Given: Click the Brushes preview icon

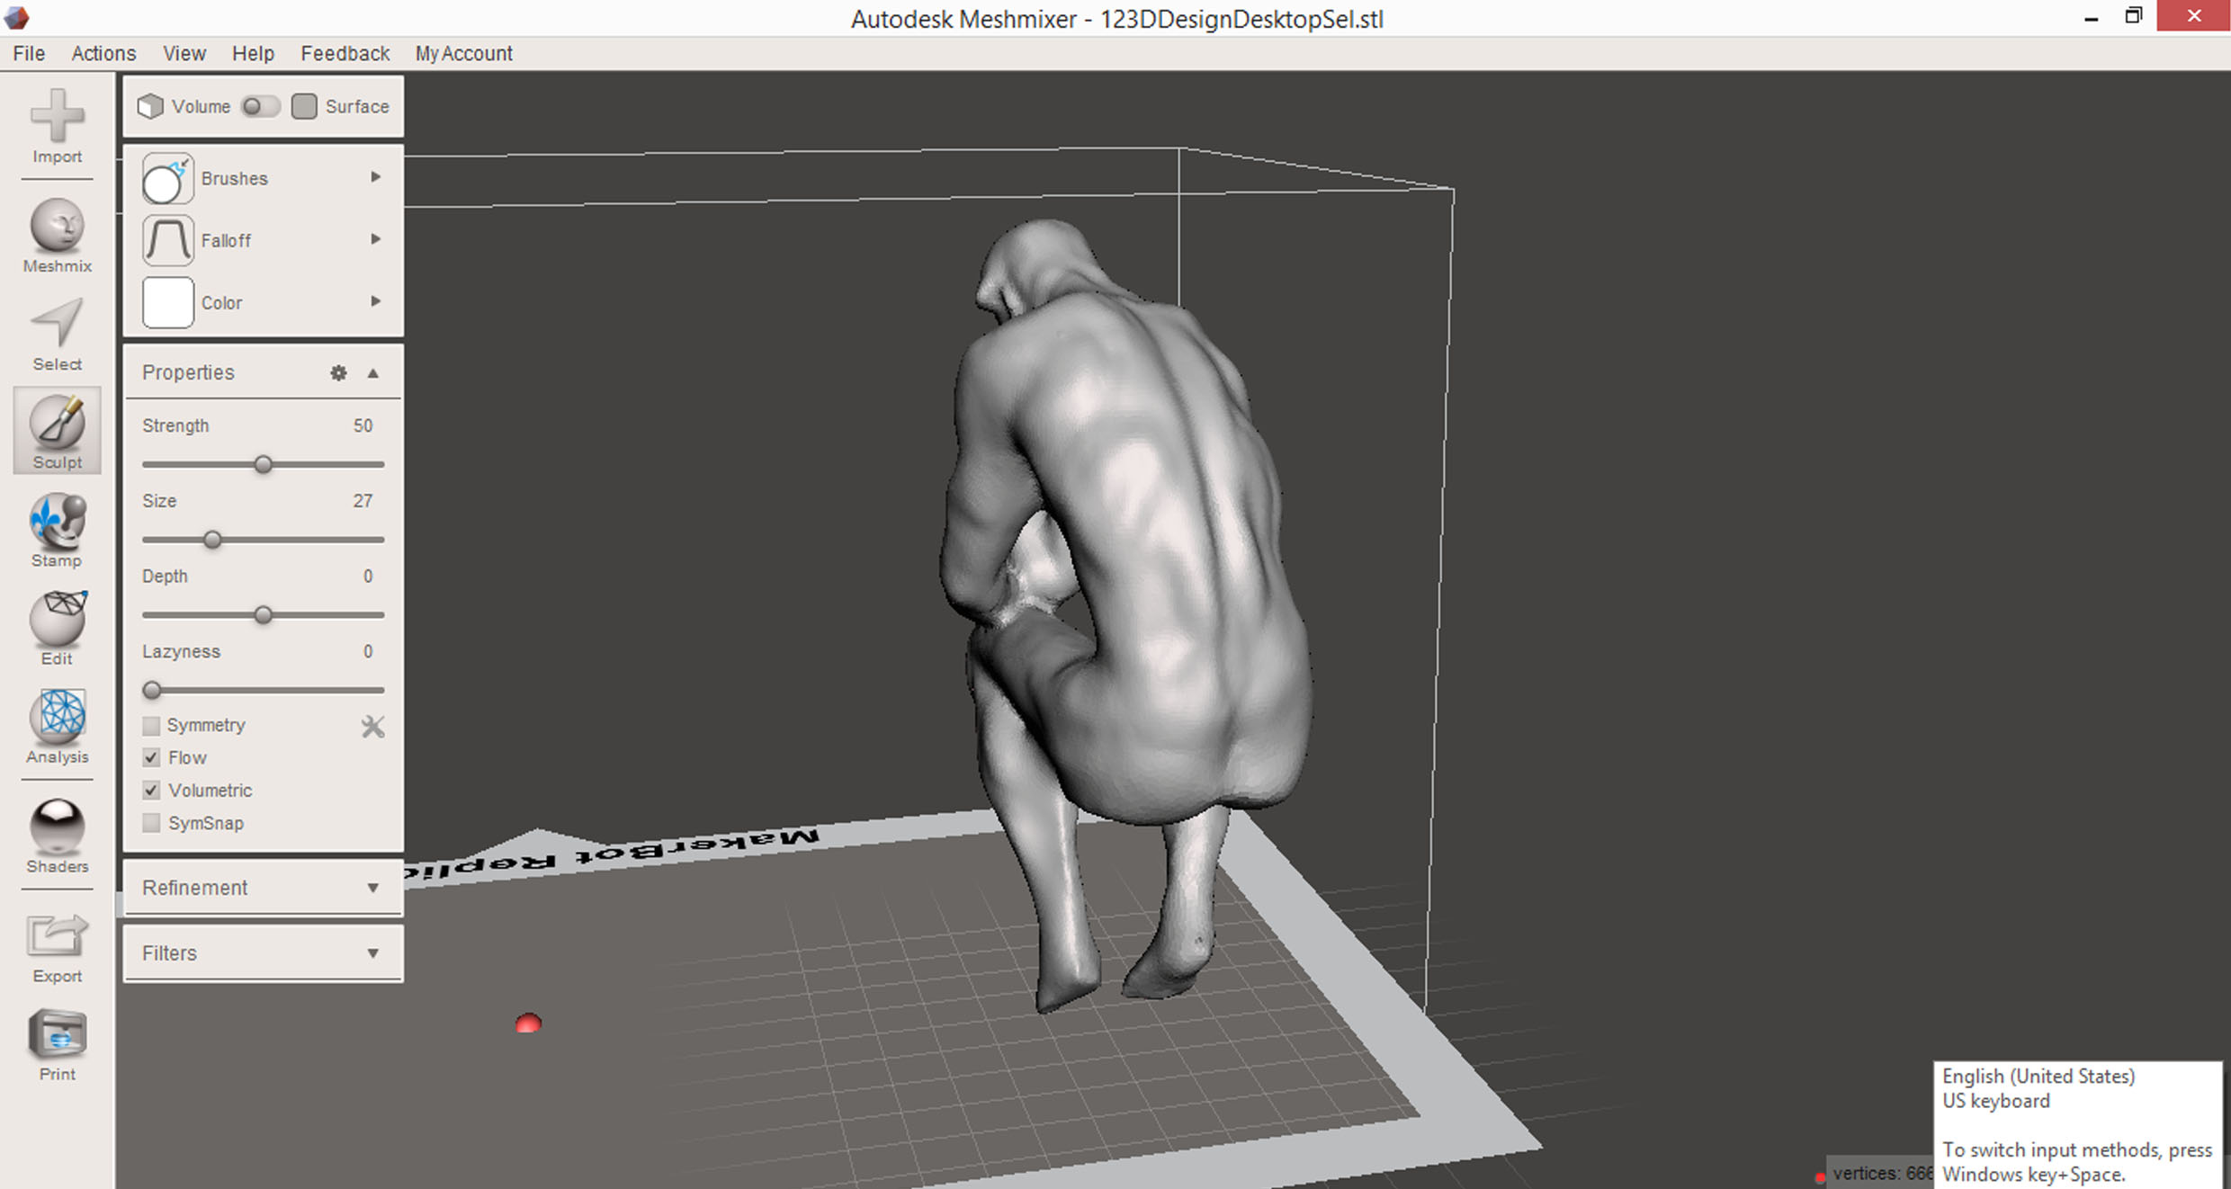Looking at the screenshot, I should coord(167,178).
